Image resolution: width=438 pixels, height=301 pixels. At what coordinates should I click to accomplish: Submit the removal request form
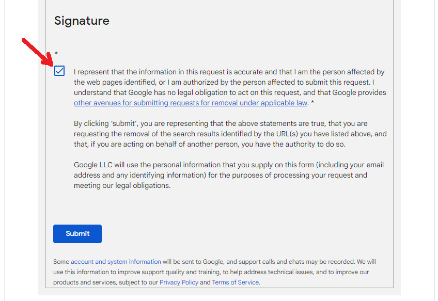(x=77, y=234)
